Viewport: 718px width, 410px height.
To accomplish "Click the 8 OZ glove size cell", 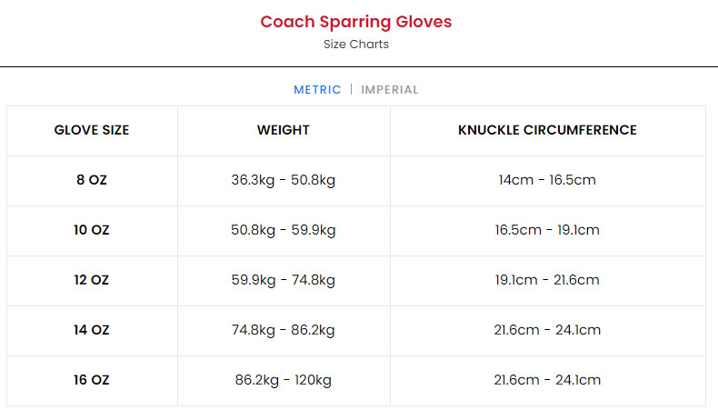I will (92, 180).
